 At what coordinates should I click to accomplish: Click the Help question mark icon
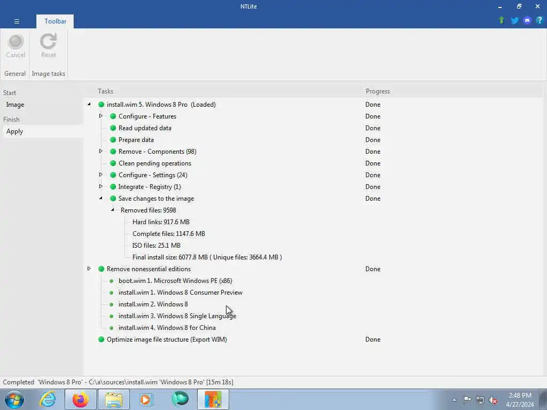540,20
